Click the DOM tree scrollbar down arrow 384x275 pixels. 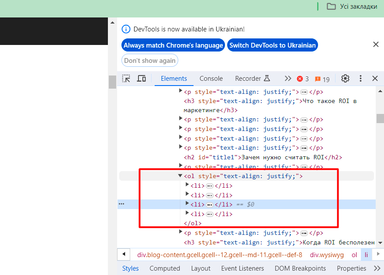380,243
